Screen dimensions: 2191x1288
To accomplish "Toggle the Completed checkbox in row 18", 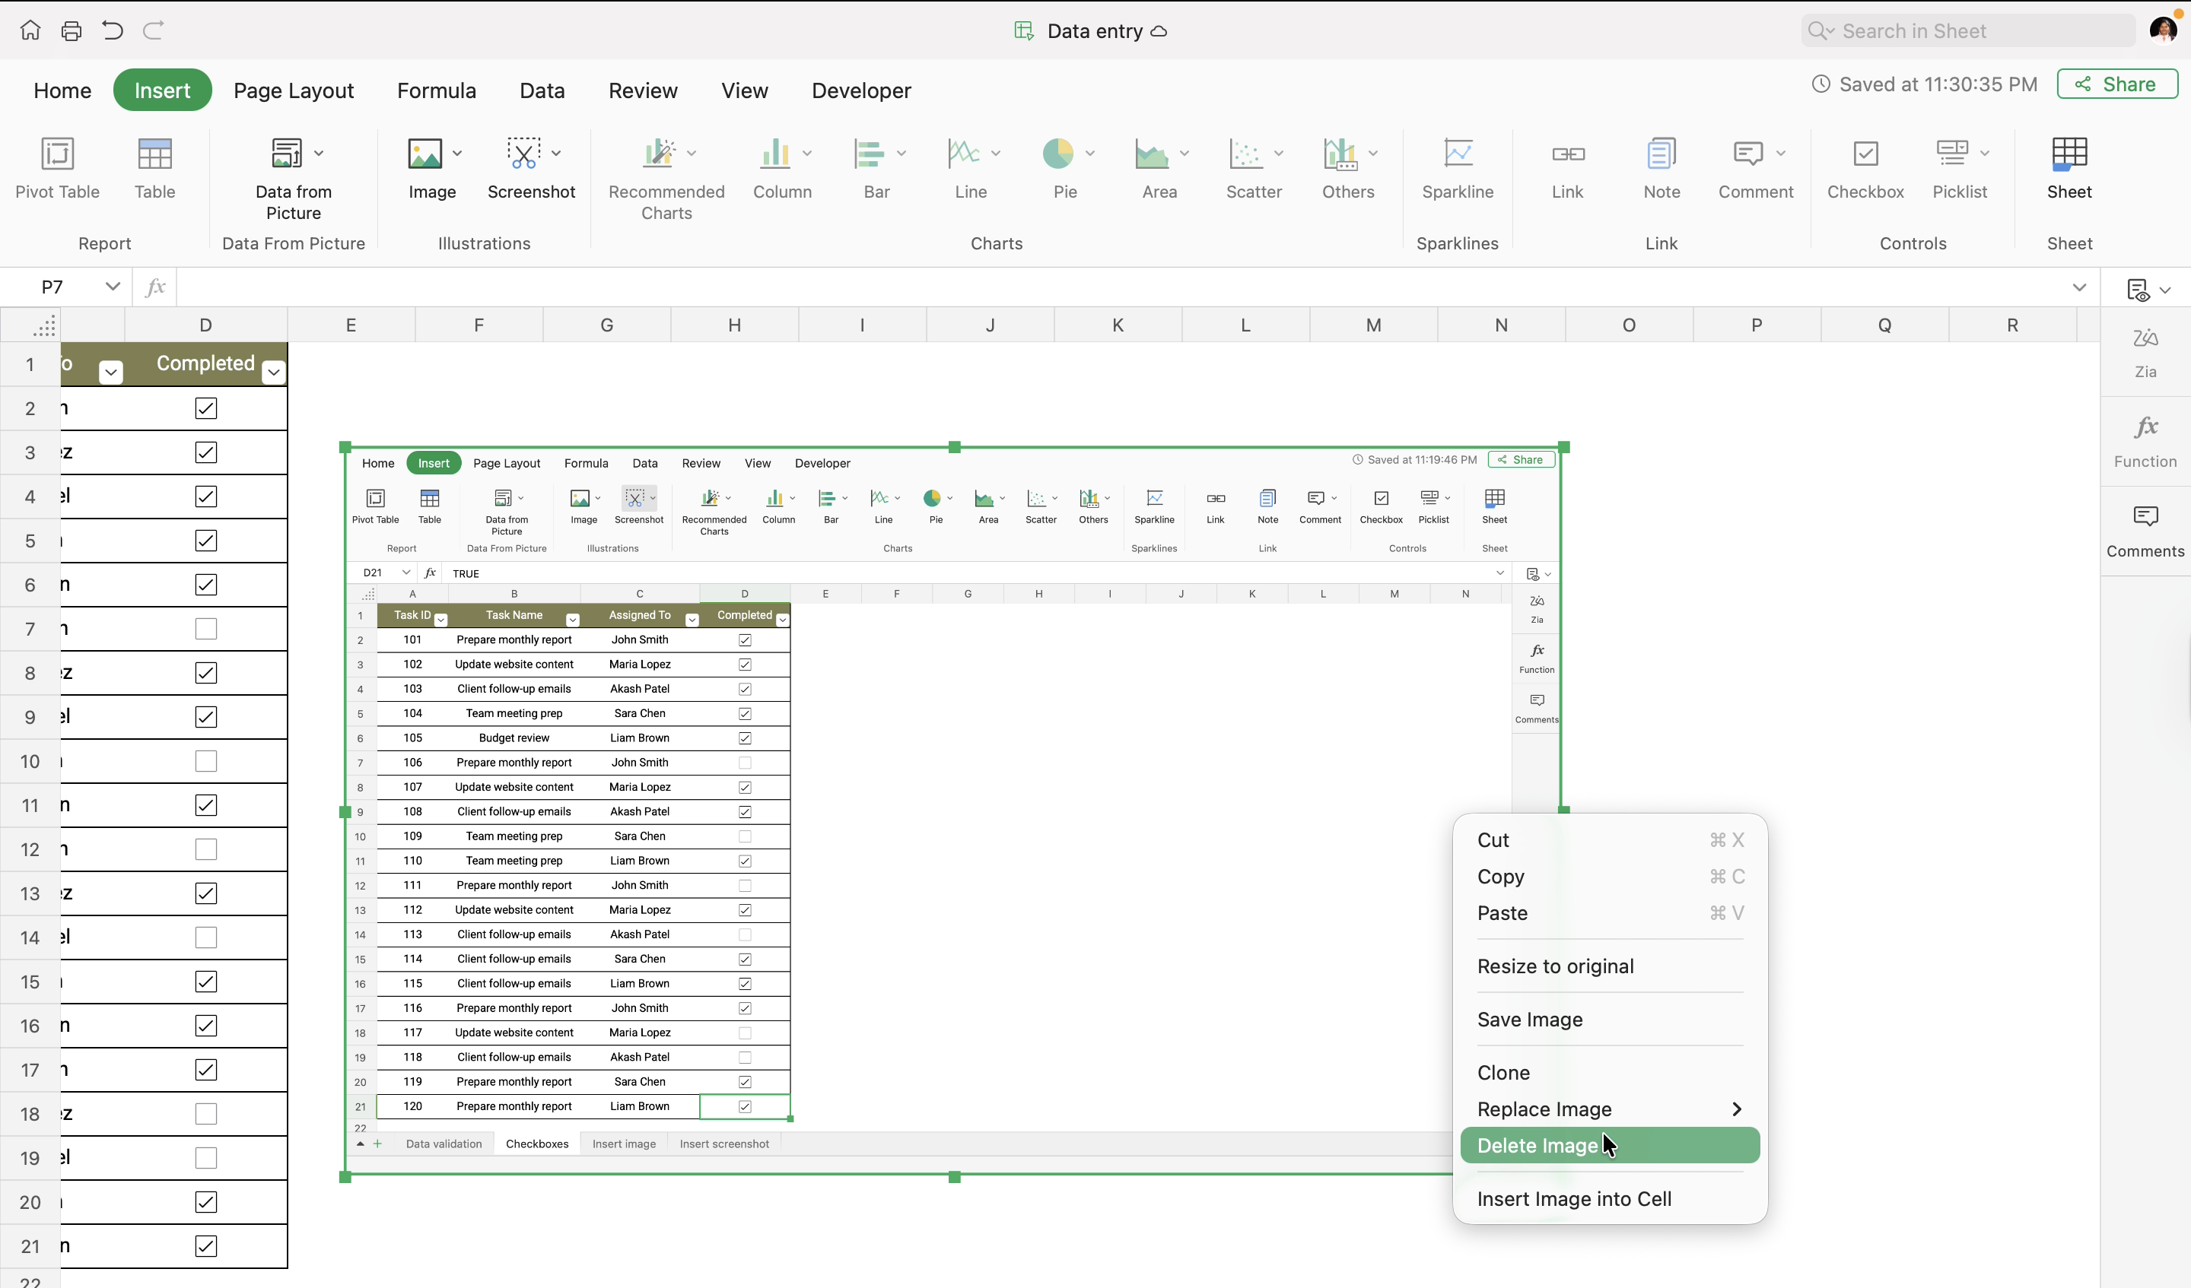I will 206,1113.
